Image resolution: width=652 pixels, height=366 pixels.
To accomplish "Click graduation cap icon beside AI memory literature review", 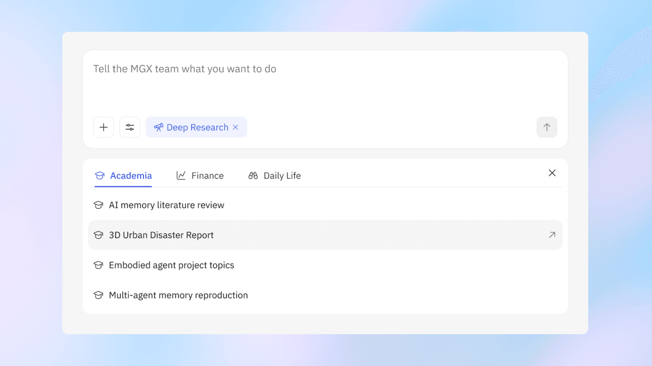I will click(99, 205).
